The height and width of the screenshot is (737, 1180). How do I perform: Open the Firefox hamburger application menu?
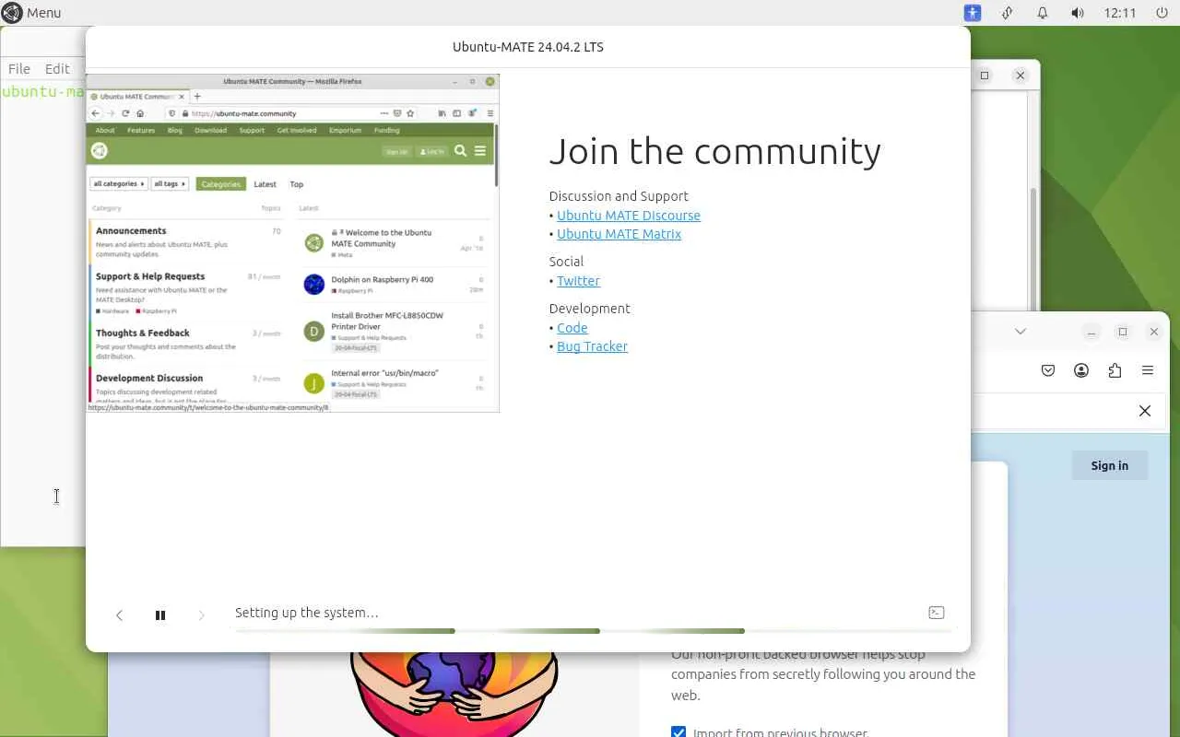pos(1148,370)
